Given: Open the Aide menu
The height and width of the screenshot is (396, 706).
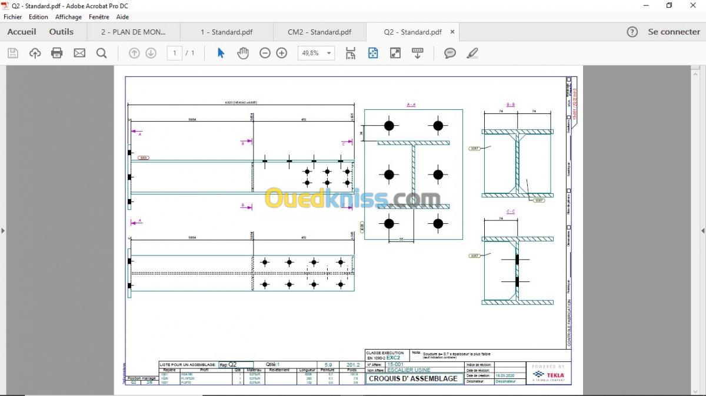Looking at the screenshot, I should [x=122, y=17].
